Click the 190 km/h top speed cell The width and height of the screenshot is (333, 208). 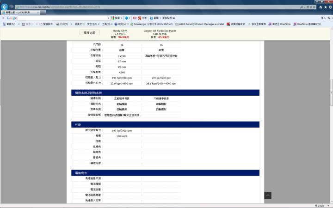click(x=122, y=136)
